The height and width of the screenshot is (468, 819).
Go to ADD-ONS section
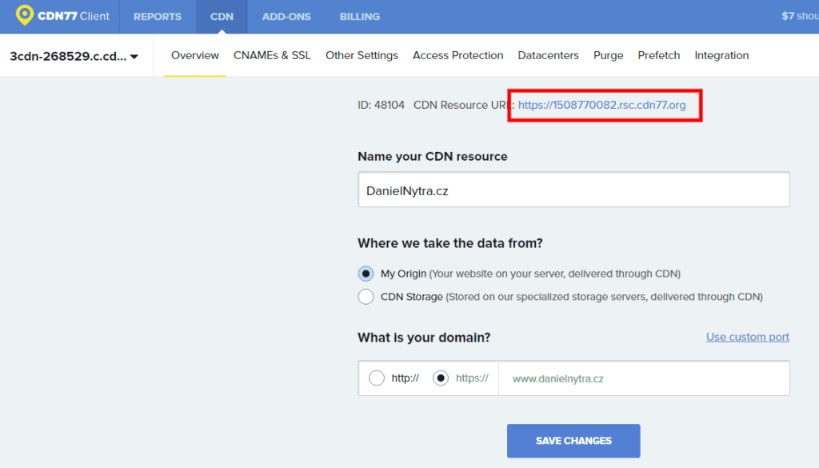click(x=286, y=17)
